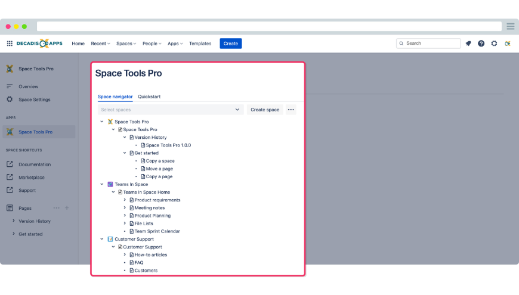
Task: Open notifications megaphone icon
Action: tap(468, 44)
